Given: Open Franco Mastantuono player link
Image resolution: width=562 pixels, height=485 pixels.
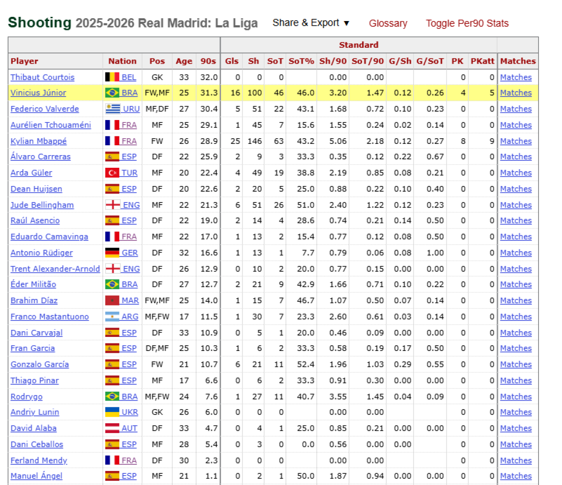Looking at the screenshot, I should pyautogui.click(x=50, y=316).
